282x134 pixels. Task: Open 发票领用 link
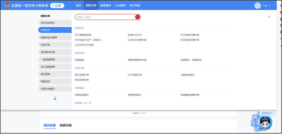click(x=79, y=60)
